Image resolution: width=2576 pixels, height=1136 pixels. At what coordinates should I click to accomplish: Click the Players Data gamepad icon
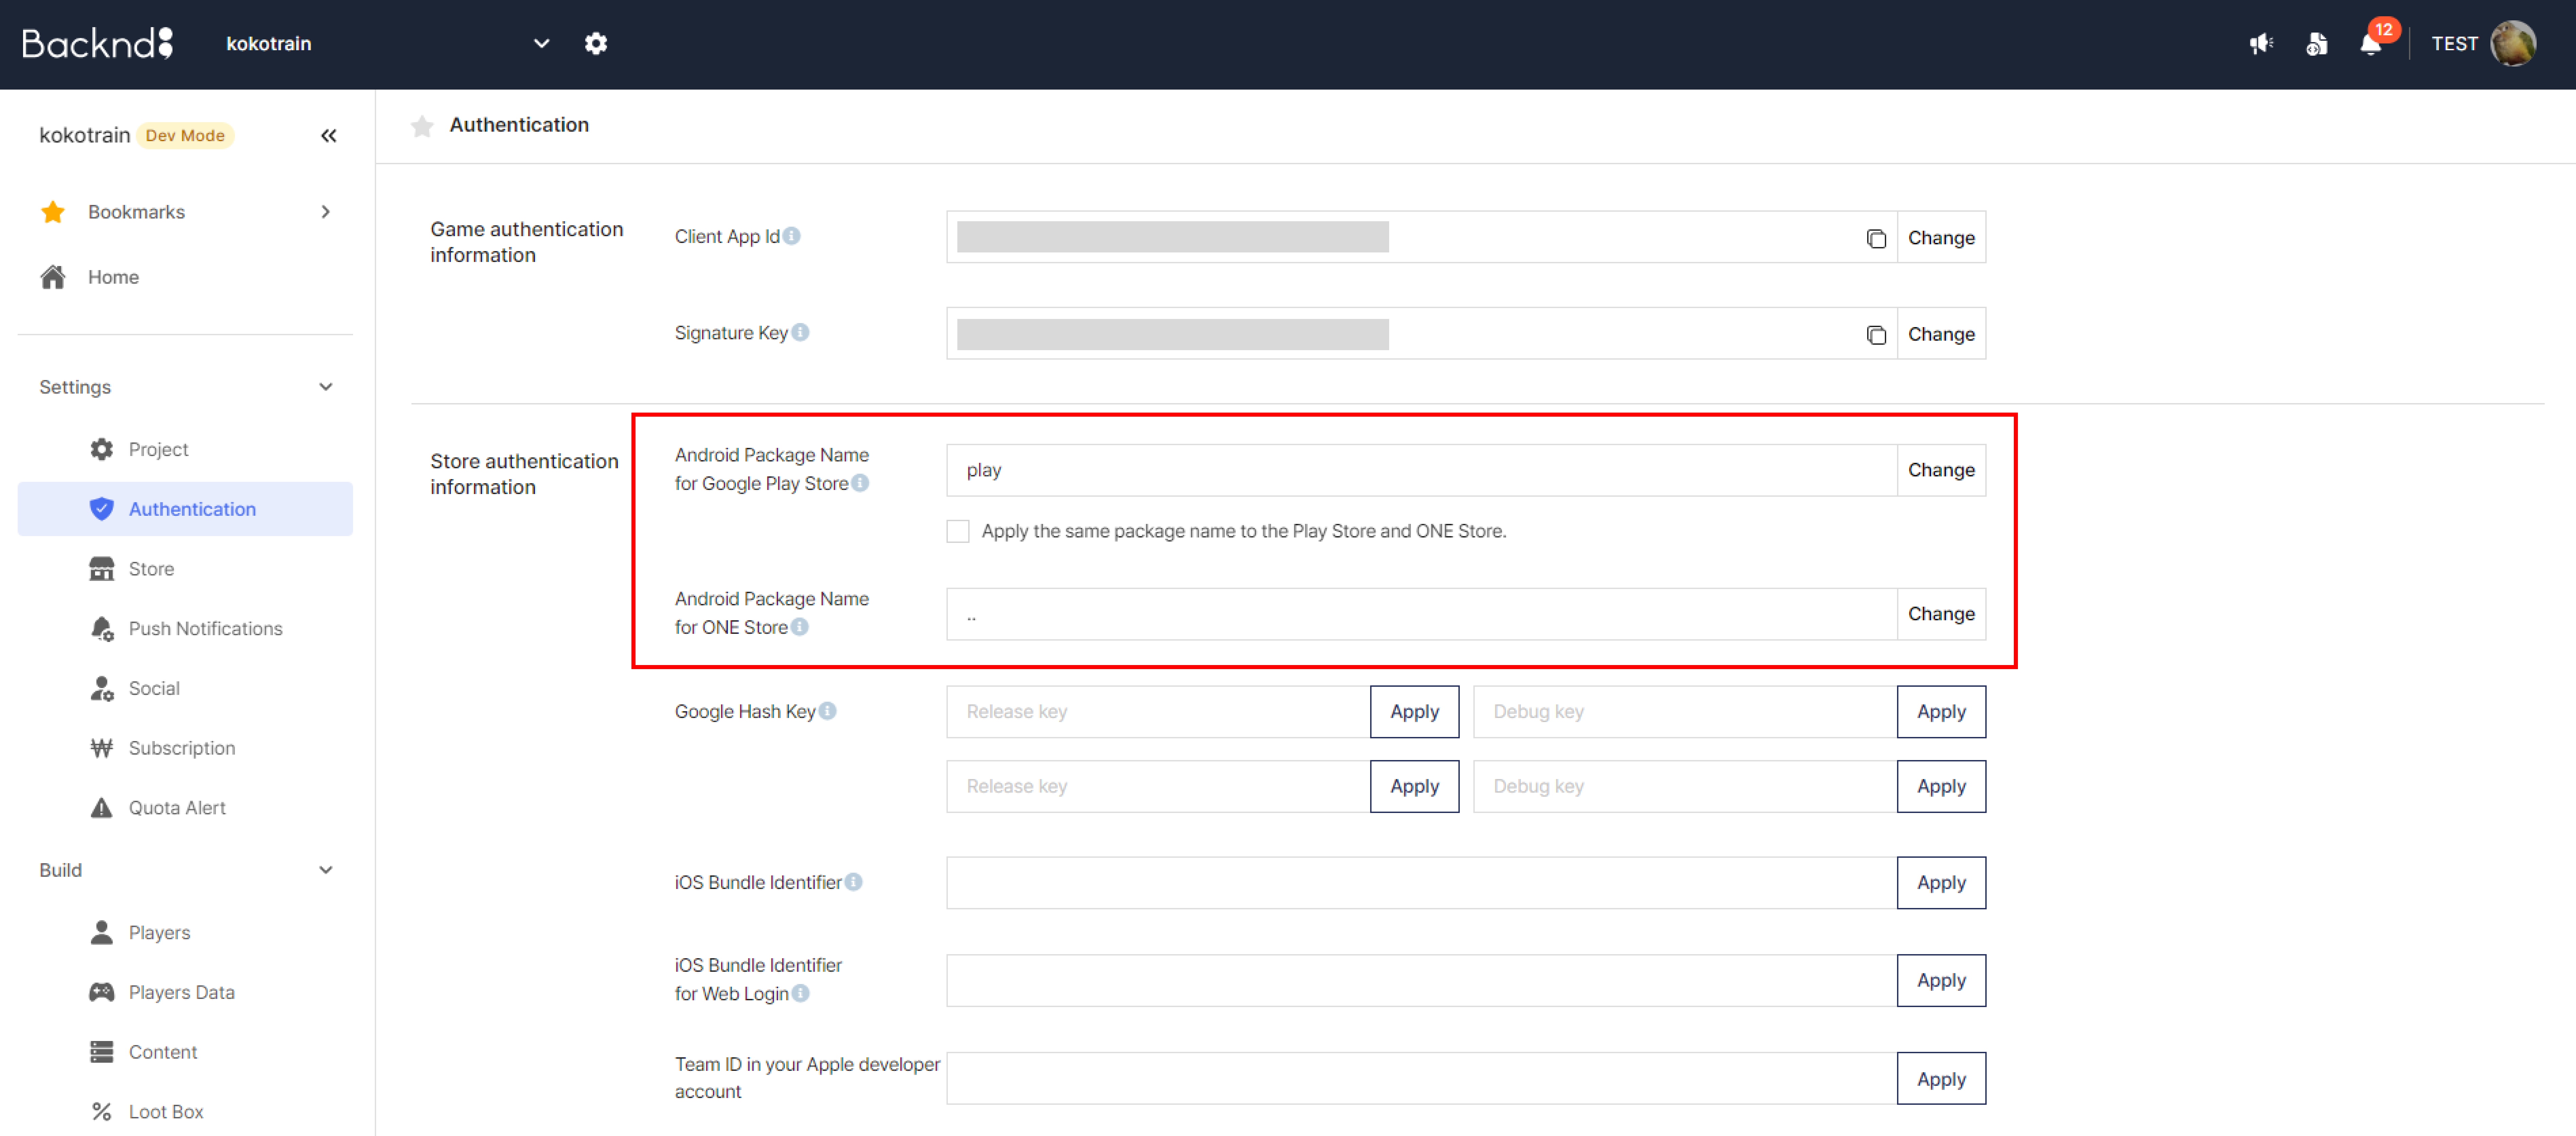click(101, 992)
